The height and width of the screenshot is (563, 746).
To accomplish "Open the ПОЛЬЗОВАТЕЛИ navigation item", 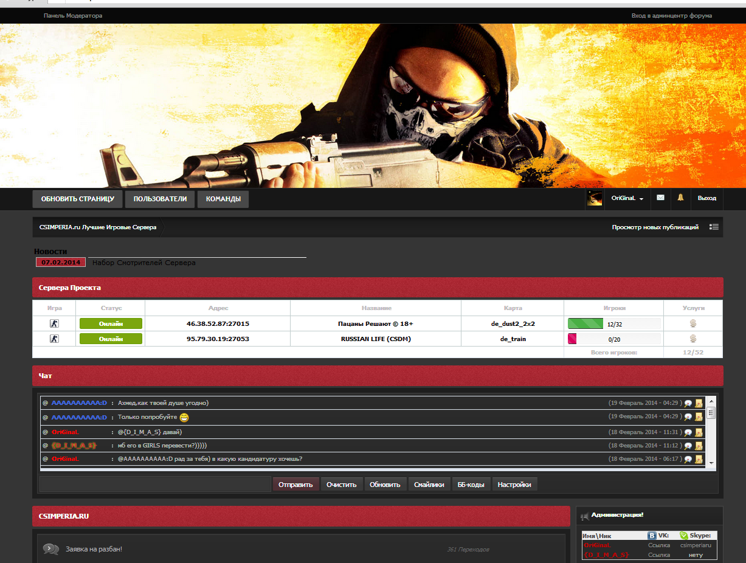I will click(160, 199).
